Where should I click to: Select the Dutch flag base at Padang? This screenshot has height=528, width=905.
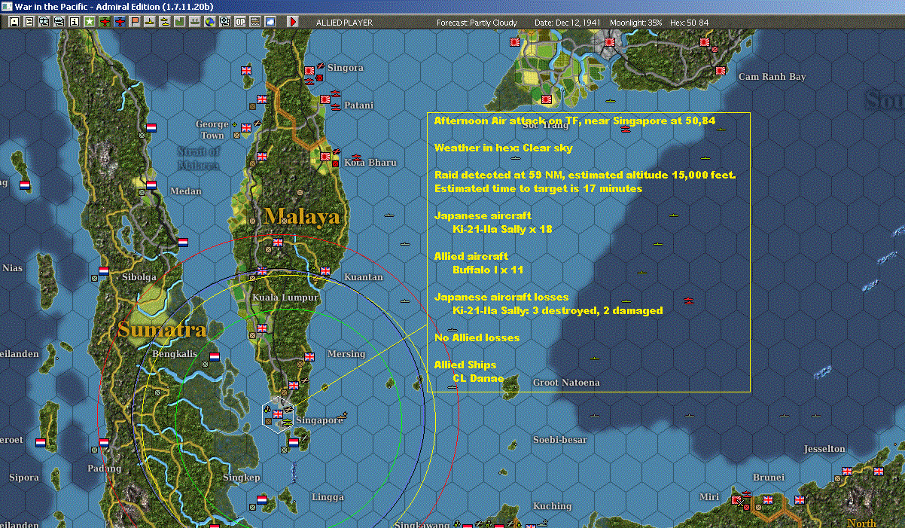pos(104,442)
